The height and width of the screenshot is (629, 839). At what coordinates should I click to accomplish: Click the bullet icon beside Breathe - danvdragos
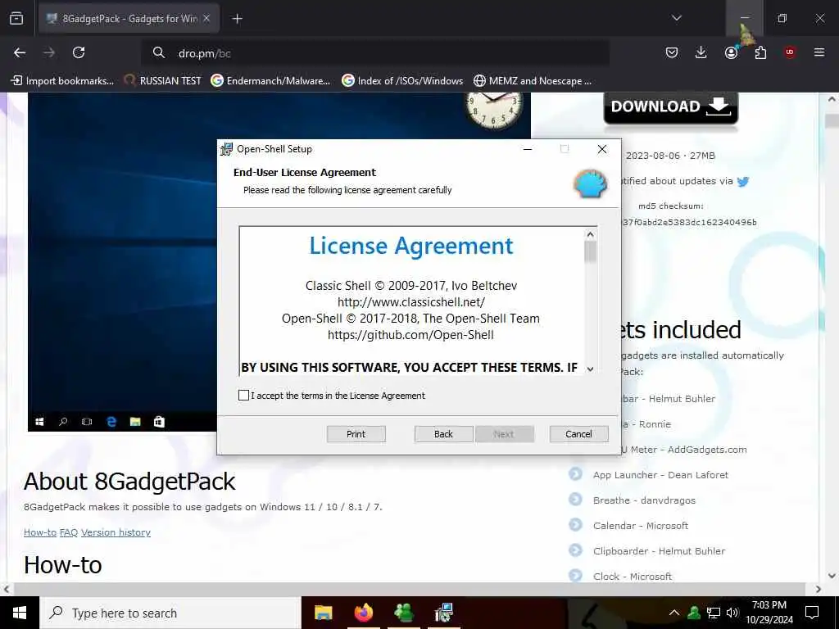575,499
